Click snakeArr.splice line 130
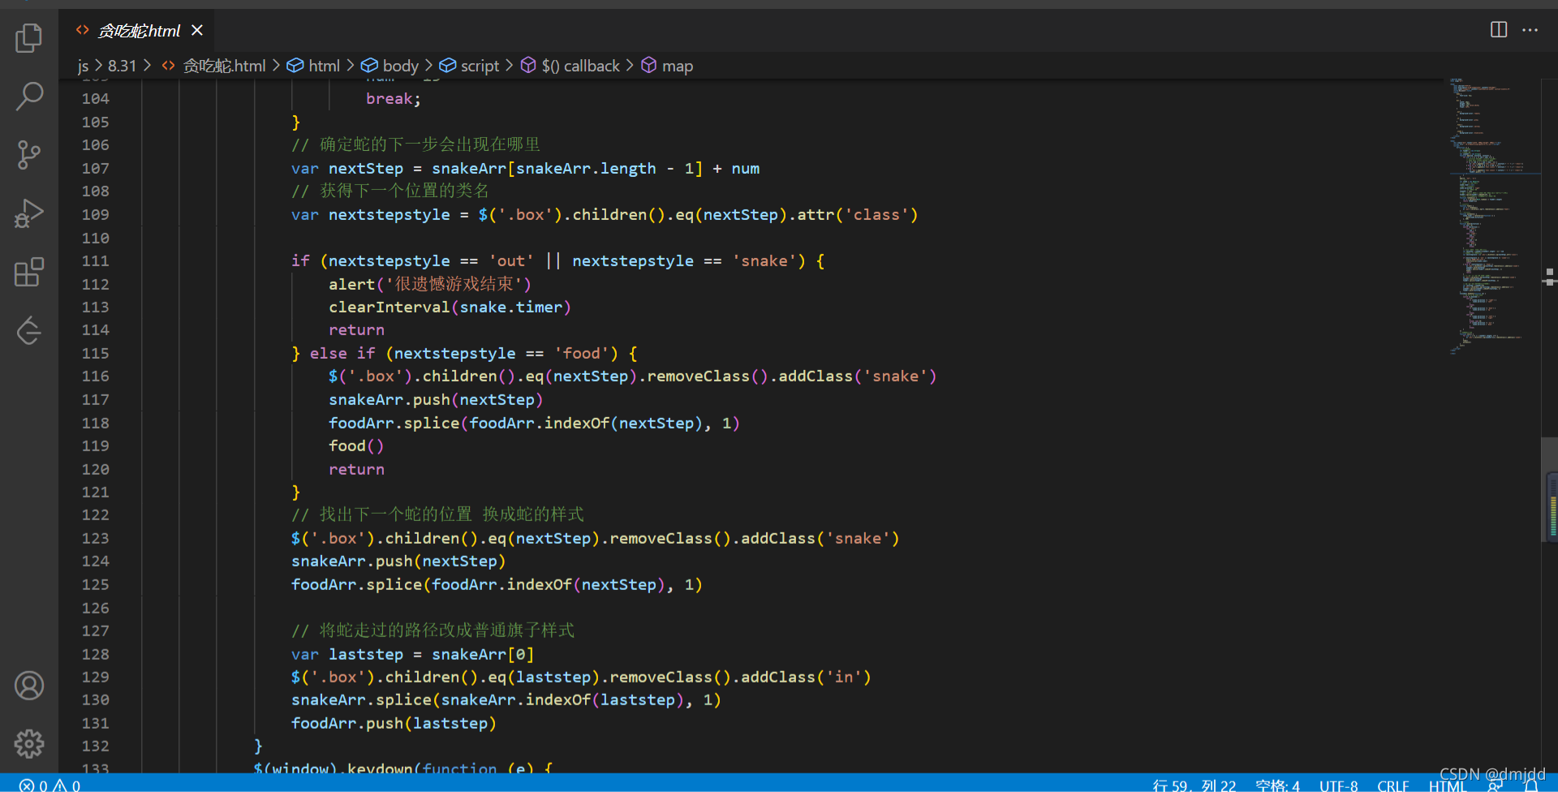 pyautogui.click(x=506, y=699)
